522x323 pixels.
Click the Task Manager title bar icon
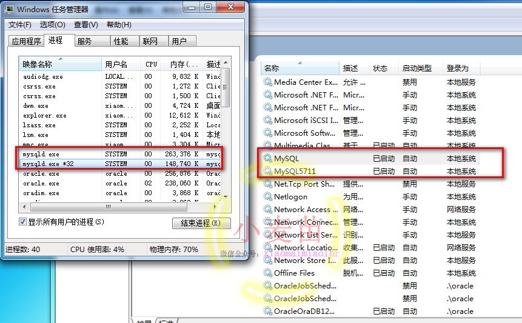click(9, 9)
